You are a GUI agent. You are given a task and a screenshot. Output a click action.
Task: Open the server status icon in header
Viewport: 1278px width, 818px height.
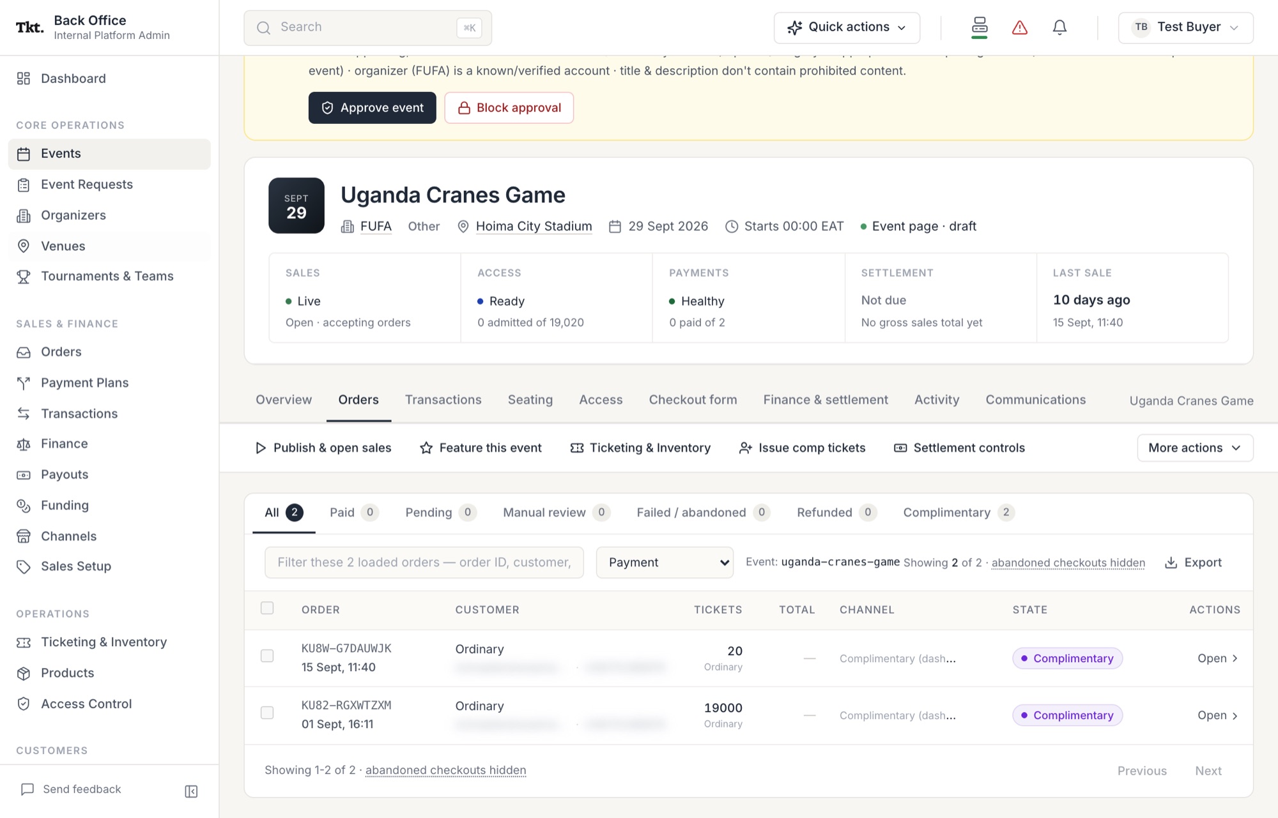[980, 27]
